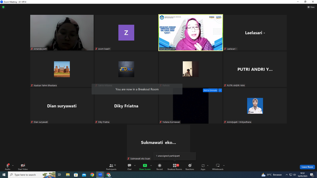The height and width of the screenshot is (178, 317).
Task: Open Task View on the taskbar
Action: tap(59, 175)
